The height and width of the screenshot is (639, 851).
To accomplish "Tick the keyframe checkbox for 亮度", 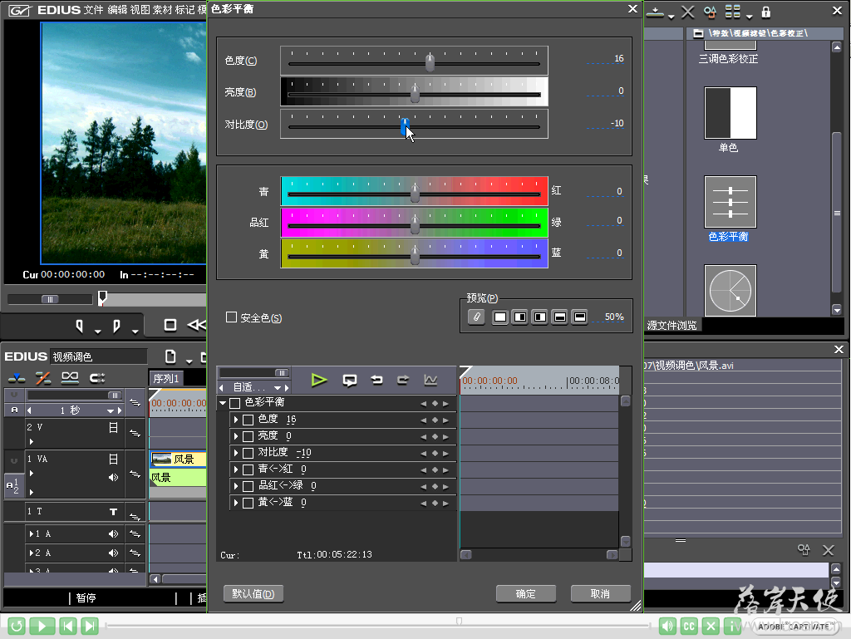I will (x=248, y=437).
